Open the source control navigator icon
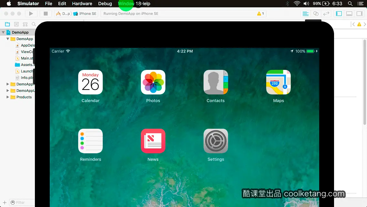Screen dimensions: 367x207 (16, 24)
